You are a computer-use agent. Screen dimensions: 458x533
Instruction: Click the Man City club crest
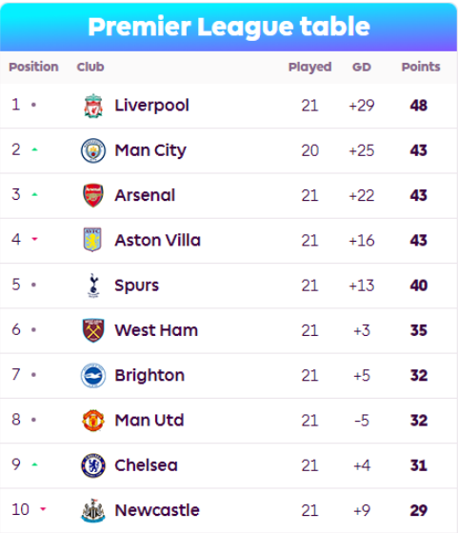coord(93,150)
